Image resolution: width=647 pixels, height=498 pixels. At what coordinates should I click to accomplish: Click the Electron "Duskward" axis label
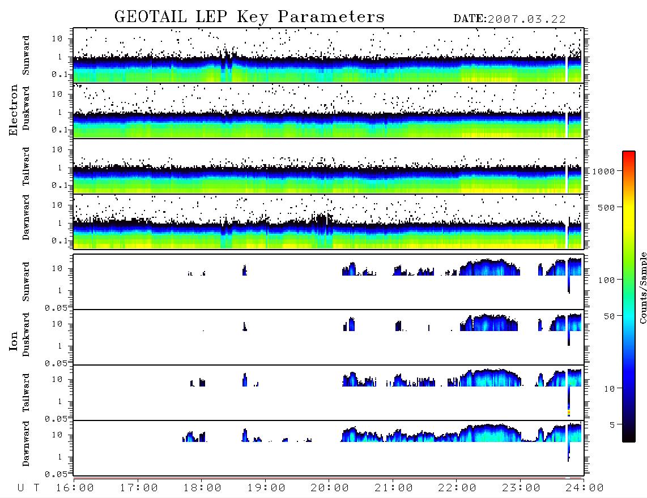(26, 109)
